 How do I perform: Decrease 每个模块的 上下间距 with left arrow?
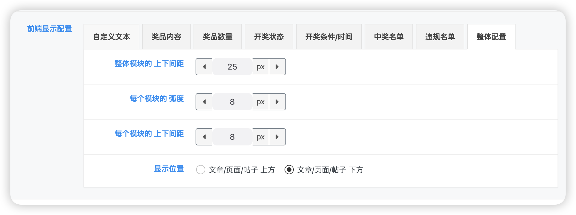coord(204,137)
